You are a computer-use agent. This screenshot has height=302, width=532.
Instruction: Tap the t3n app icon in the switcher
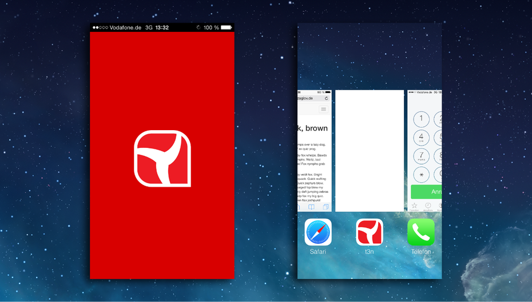click(x=370, y=232)
